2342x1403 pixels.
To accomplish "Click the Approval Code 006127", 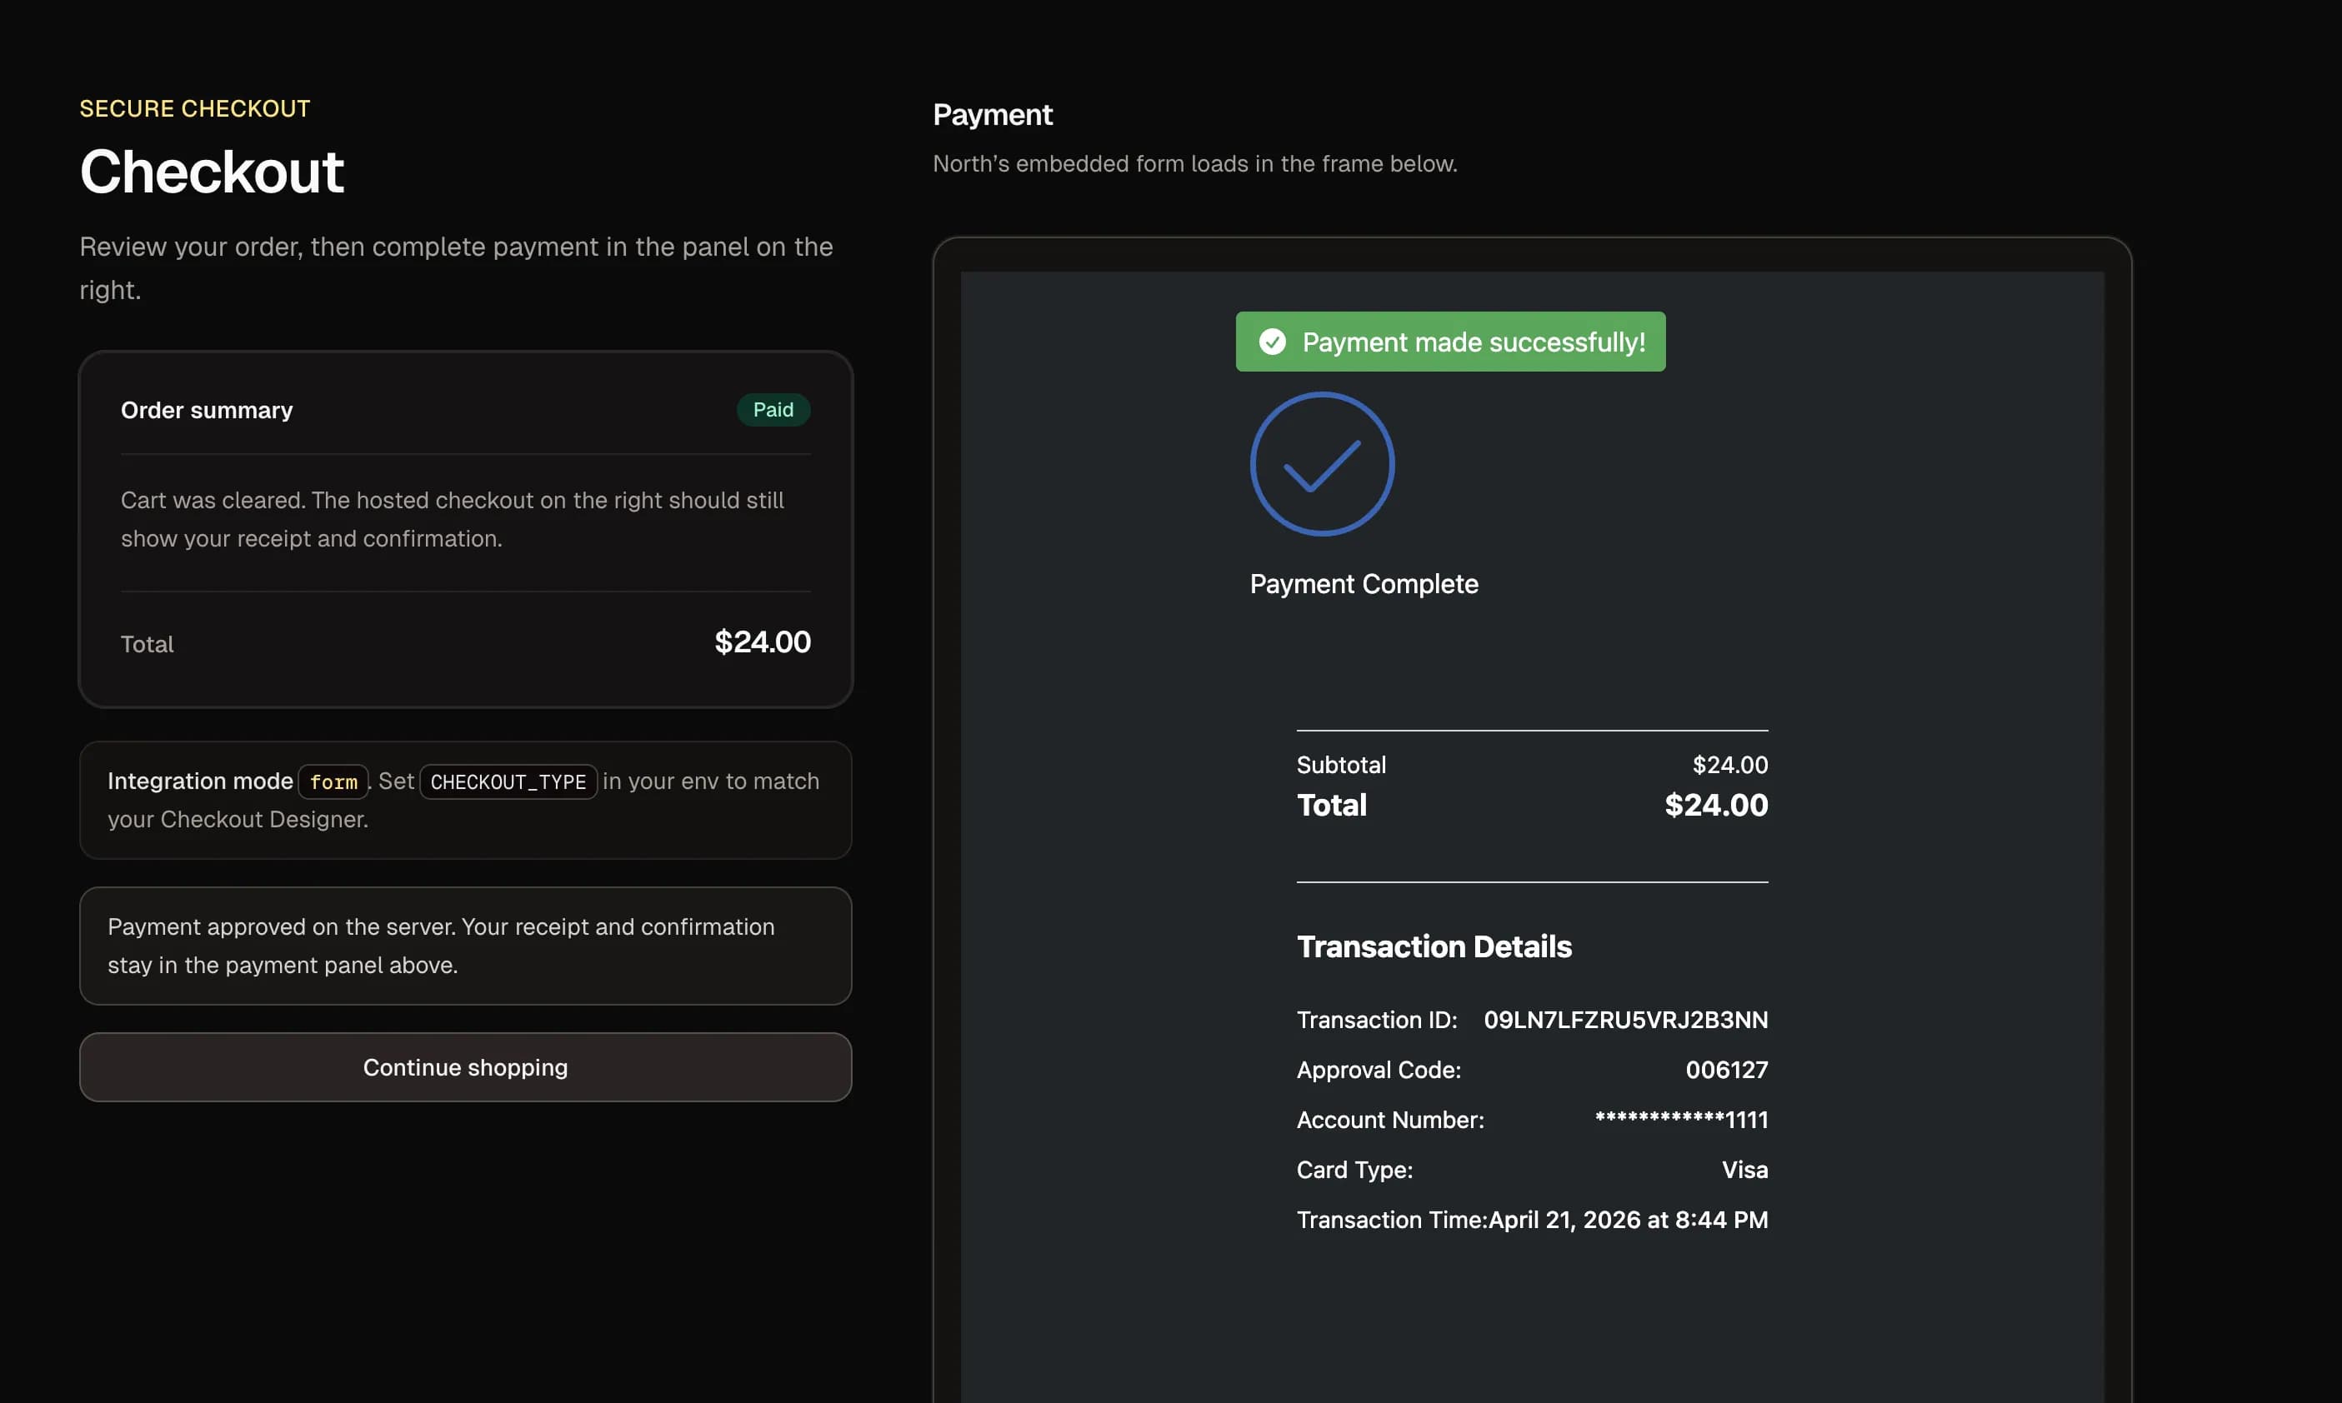I will click(1726, 1069).
